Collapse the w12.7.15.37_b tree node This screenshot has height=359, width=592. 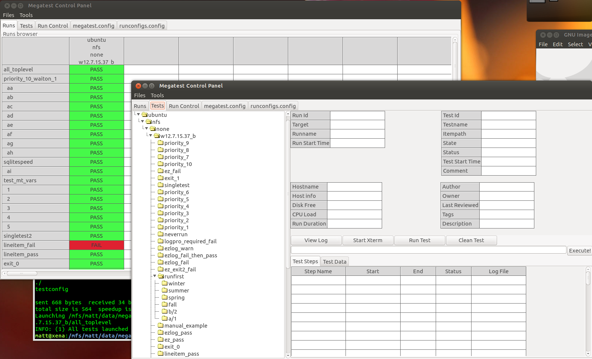point(151,136)
